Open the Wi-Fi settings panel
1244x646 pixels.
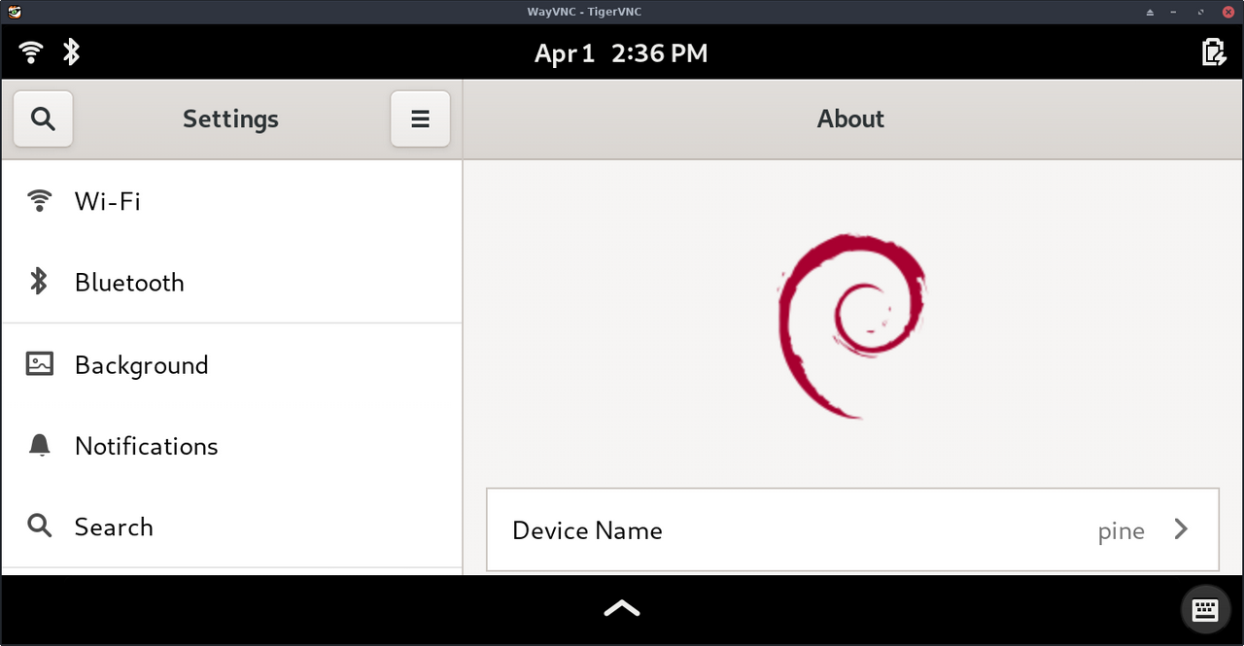point(231,201)
